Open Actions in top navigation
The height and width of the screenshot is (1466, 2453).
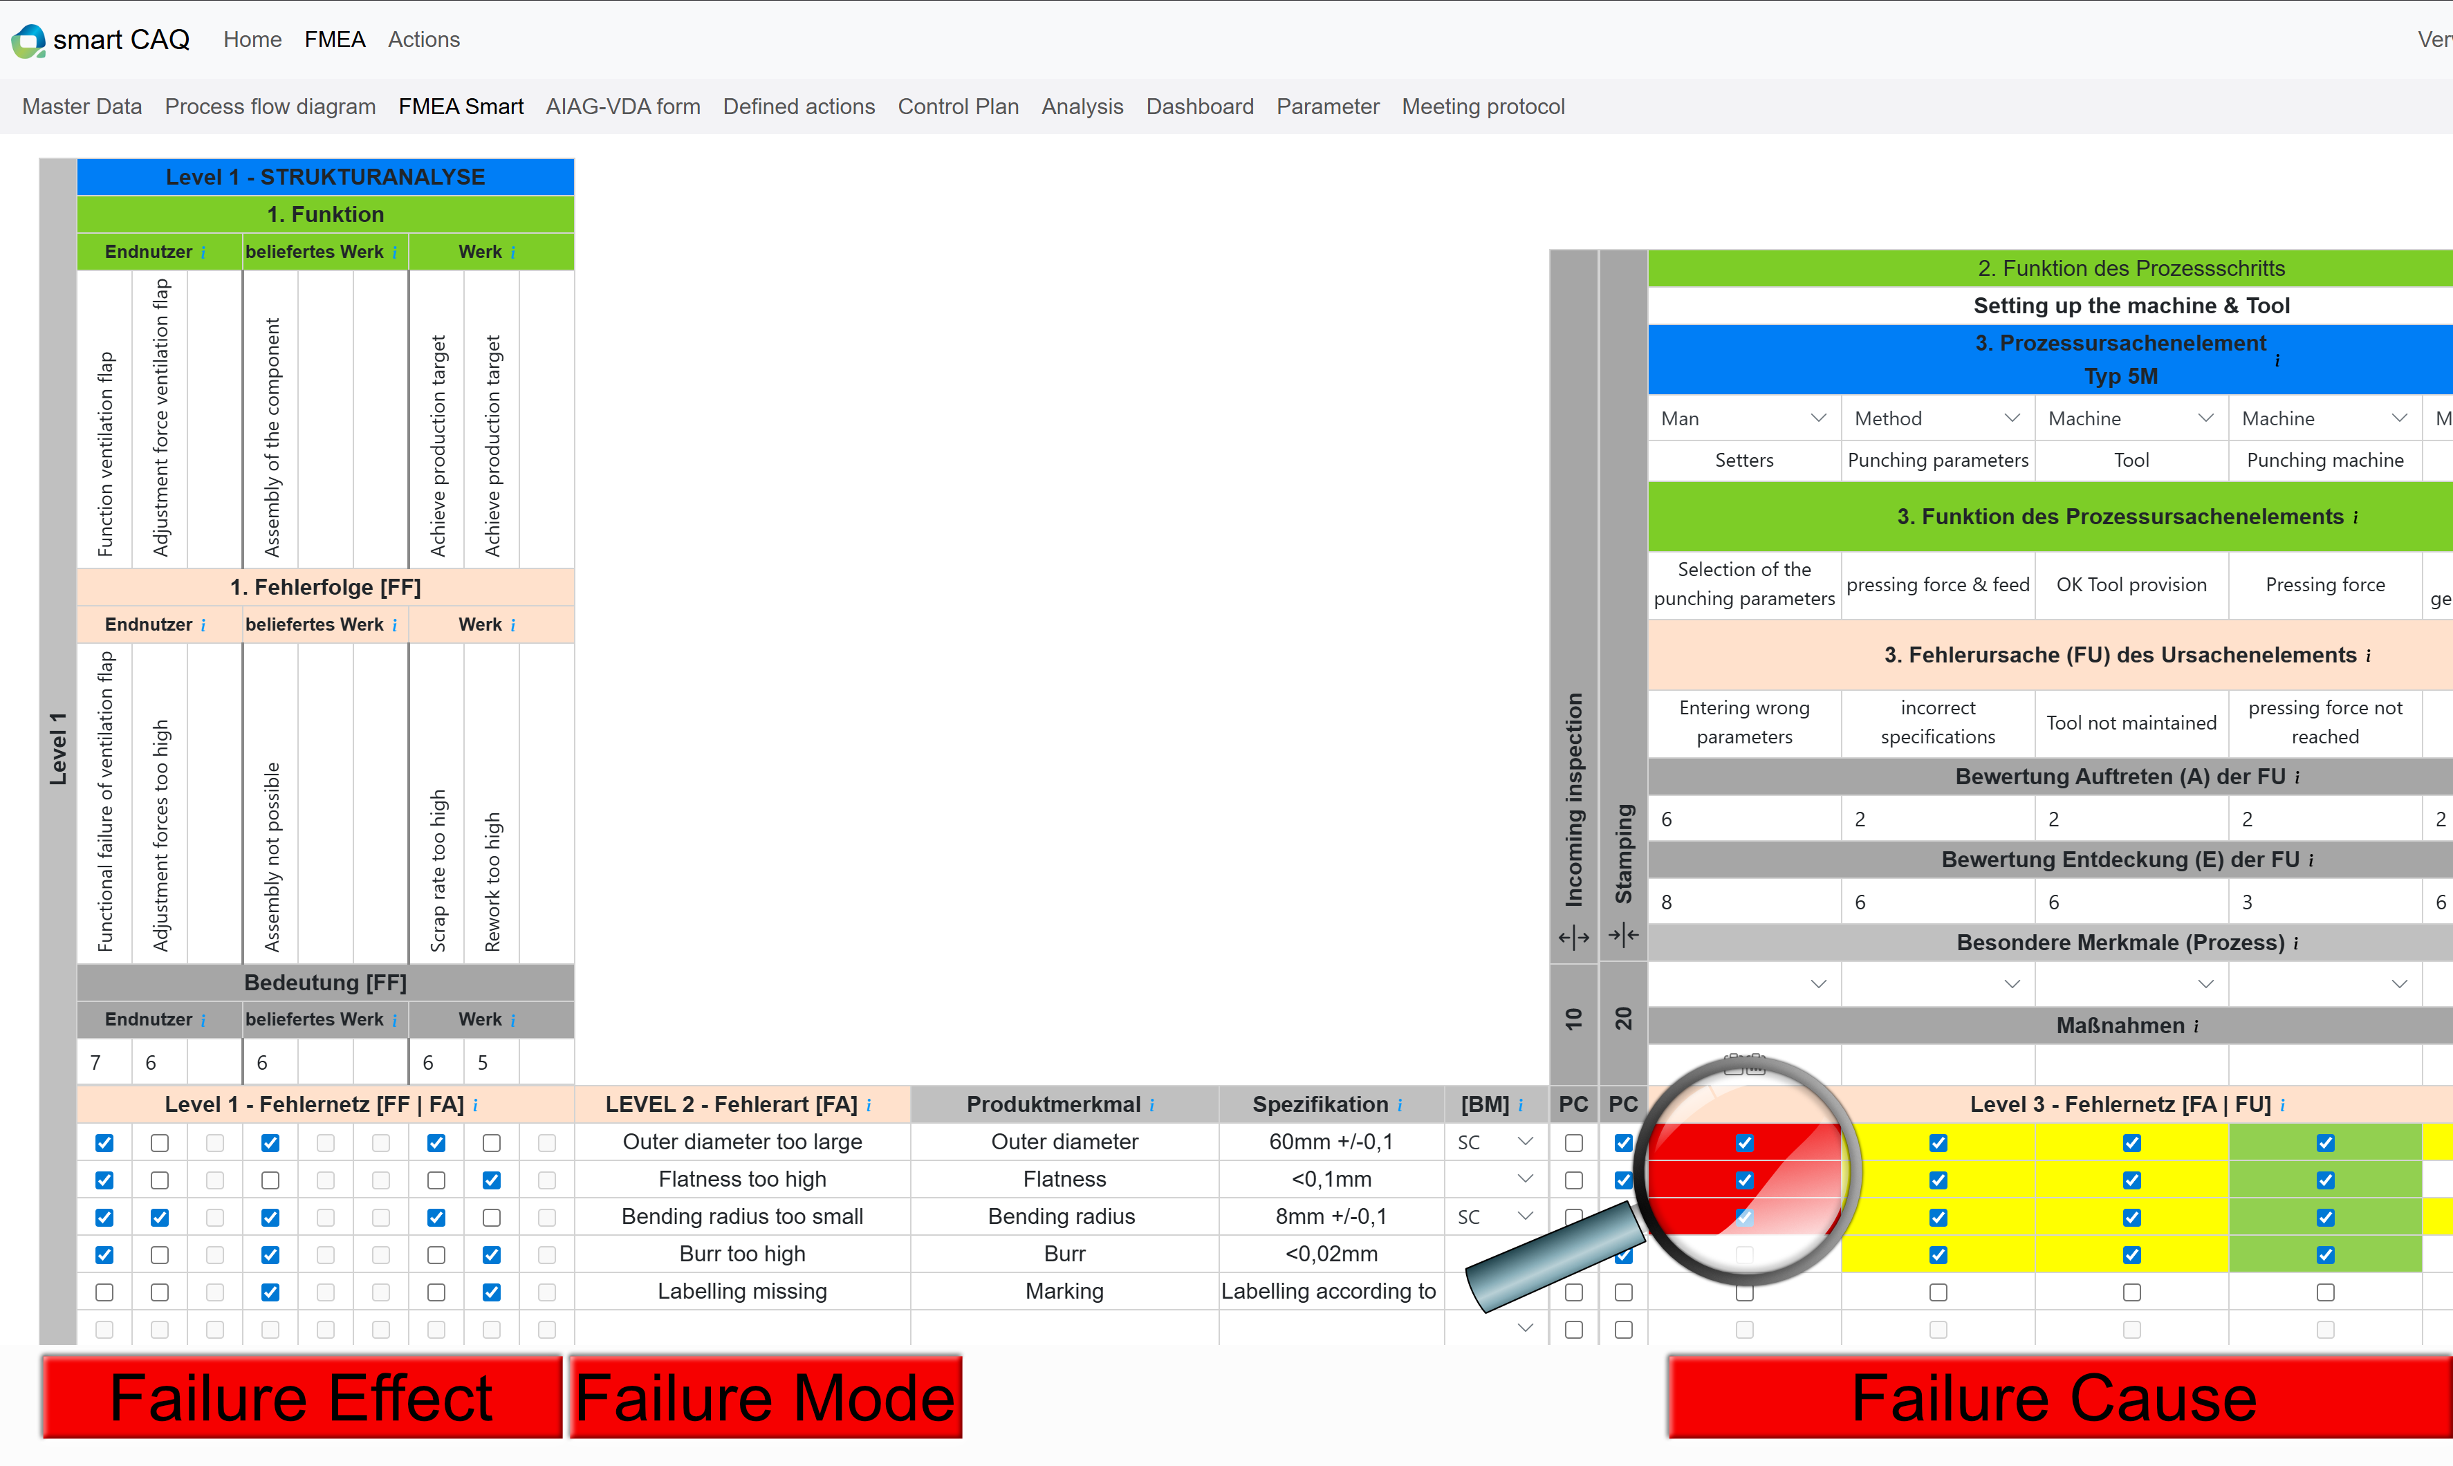point(423,39)
